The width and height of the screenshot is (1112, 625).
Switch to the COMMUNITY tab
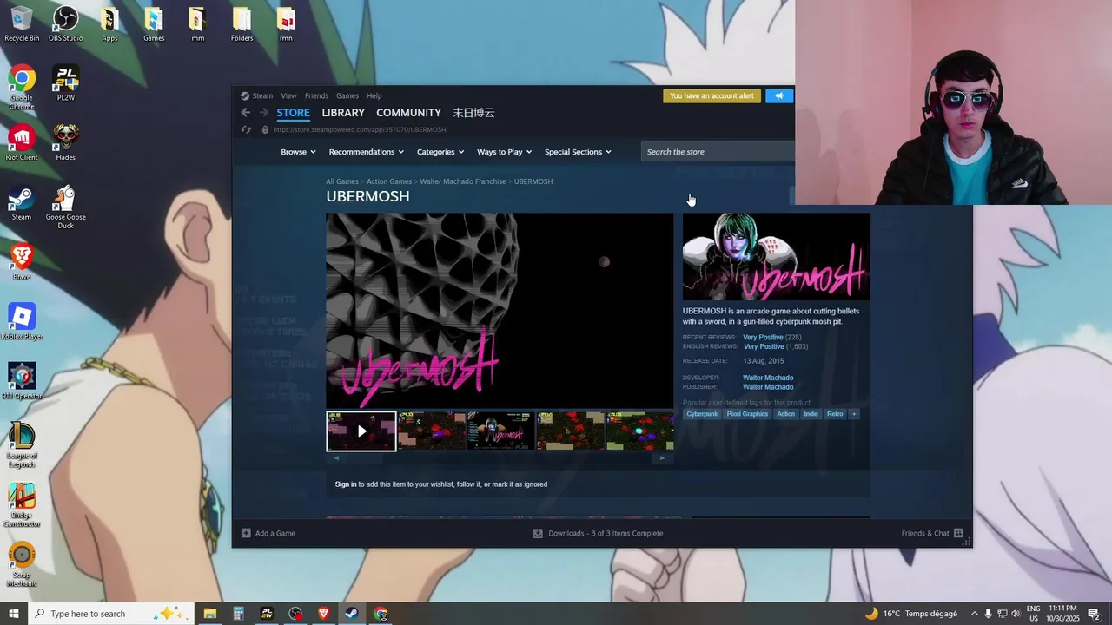(408, 113)
